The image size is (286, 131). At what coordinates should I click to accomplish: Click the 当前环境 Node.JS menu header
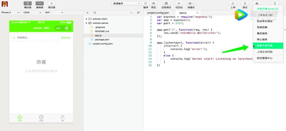tap(267, 9)
